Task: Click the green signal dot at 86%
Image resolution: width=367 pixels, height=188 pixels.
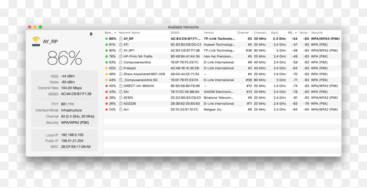Action: (107, 39)
